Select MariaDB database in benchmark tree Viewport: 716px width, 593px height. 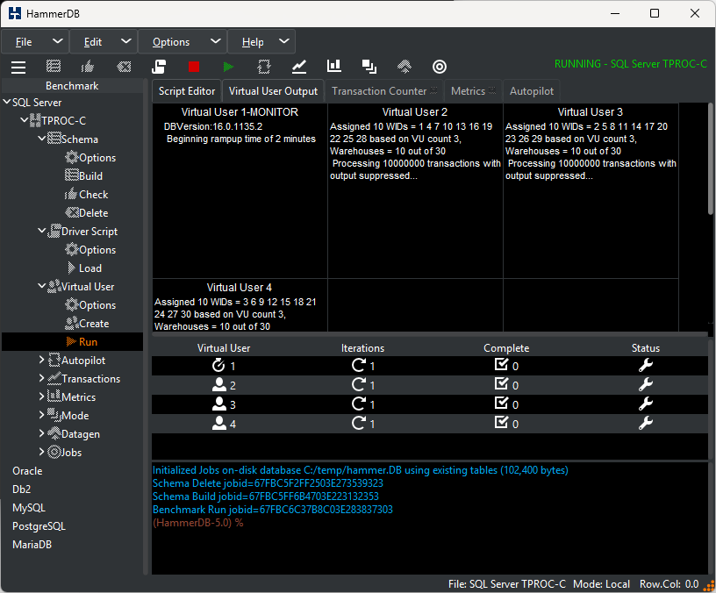click(32, 544)
